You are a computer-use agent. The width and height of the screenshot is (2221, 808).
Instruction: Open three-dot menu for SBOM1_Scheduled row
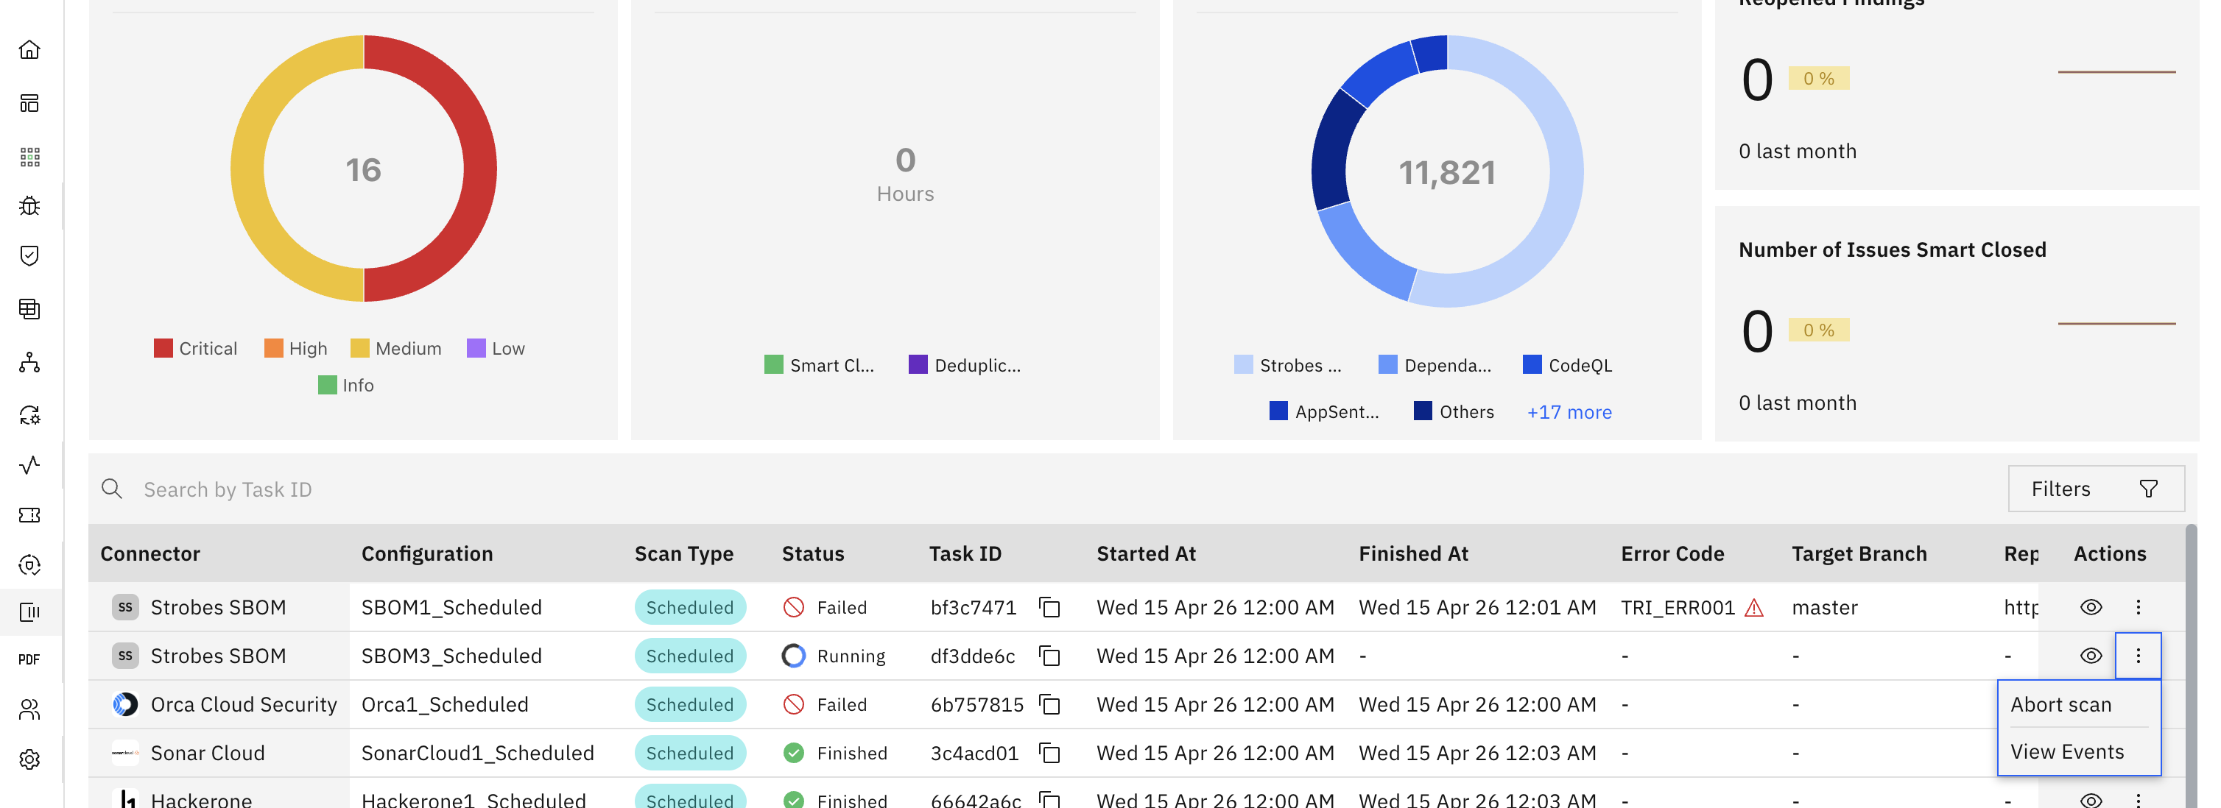point(2137,607)
